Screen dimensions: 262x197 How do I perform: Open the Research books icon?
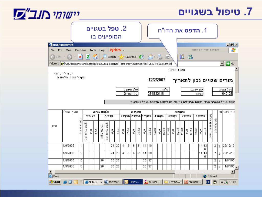click(182, 57)
